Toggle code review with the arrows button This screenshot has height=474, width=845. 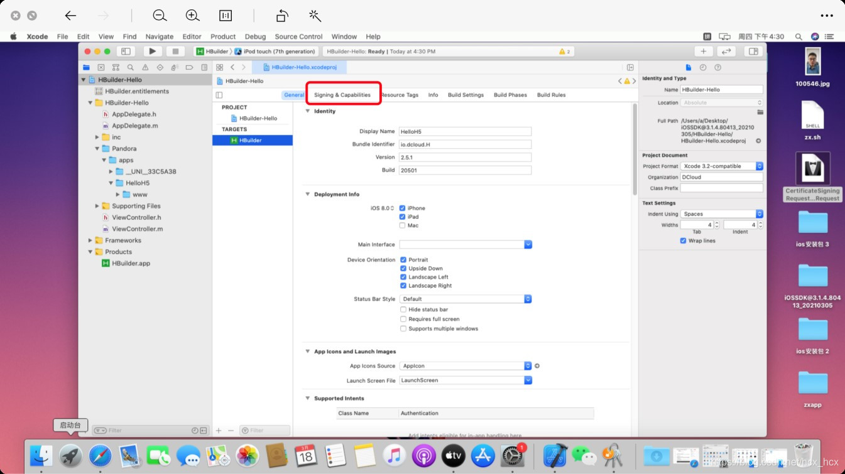pyautogui.click(x=726, y=51)
